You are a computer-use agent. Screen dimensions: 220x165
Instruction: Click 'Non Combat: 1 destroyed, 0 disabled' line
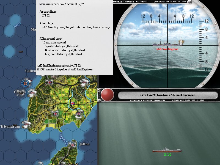coord(65,50)
